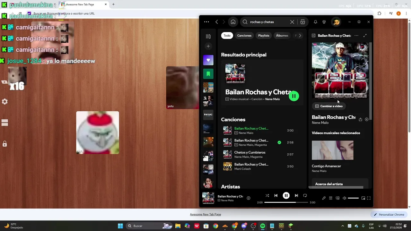Create new playlist with plus icon
Screen dimensions: 411x231
208,46
